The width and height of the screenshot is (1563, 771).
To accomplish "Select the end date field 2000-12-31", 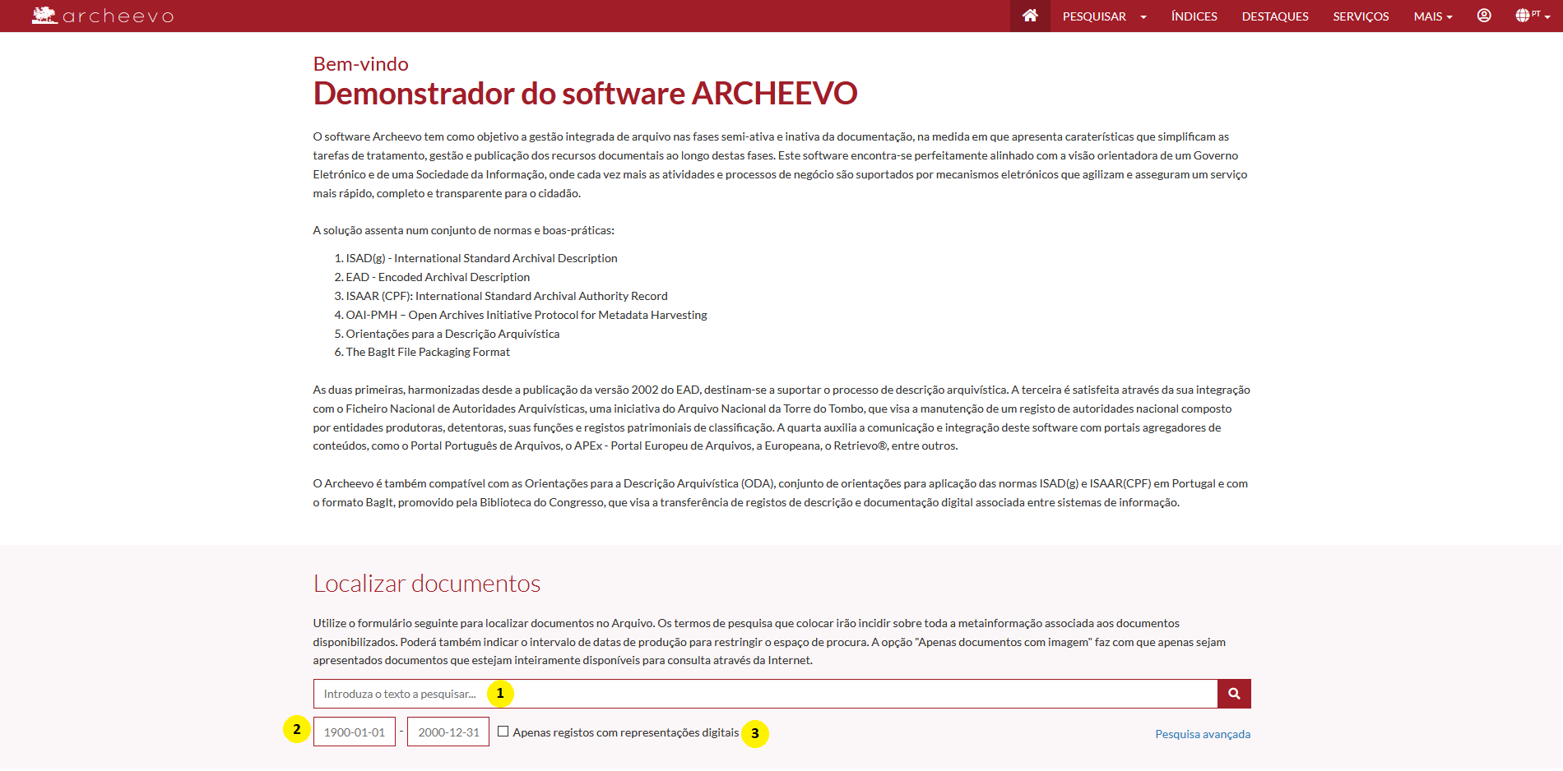I will pos(448,732).
